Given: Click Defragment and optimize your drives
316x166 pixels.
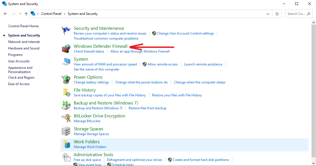Looking at the screenshot, I should coord(135,160).
